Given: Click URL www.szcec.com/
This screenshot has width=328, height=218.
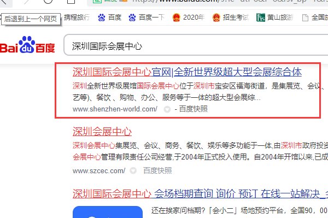Looking at the screenshot, I should click(x=99, y=171).
